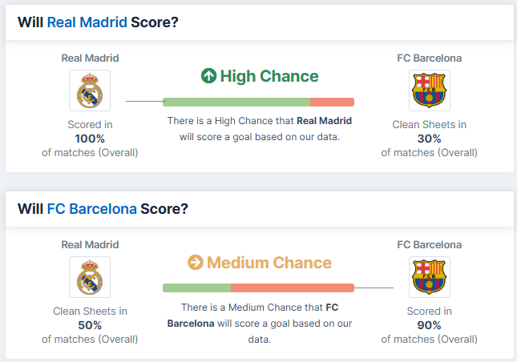Click the FC Barcelona crest in bottom card

point(430,277)
